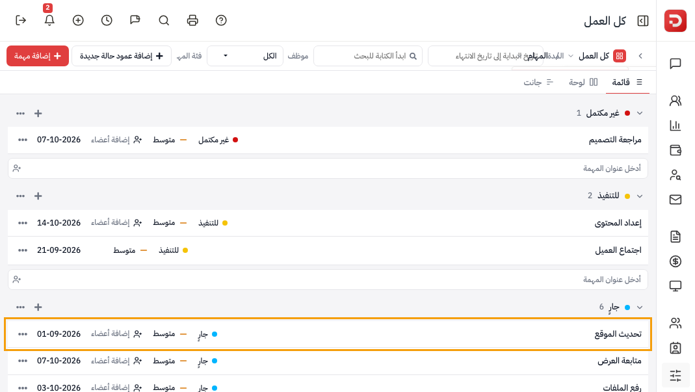Screen dimensions: 695x392
Task: Click the red إضافة مهمة button
Action: click(x=38, y=56)
